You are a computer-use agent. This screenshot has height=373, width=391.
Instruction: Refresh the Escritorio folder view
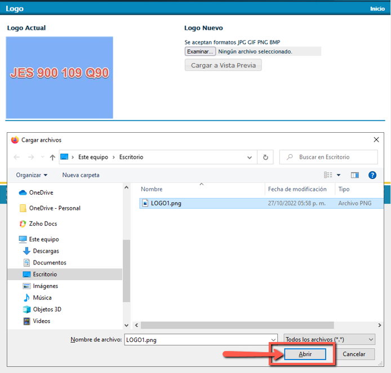[x=265, y=158]
